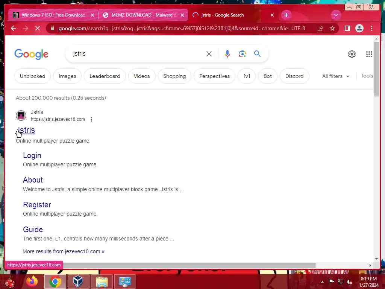
Task: Open the tab search dropdown
Action: pyautogui.click(x=336, y=15)
